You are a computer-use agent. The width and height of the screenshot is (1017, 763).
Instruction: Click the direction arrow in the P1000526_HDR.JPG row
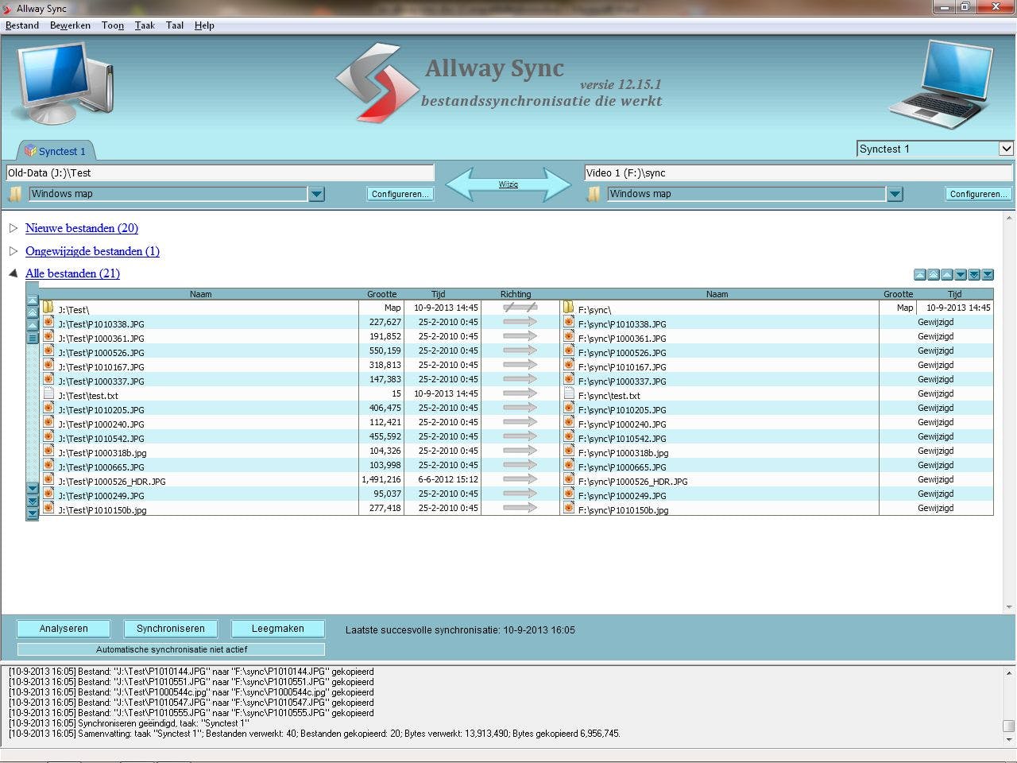coord(520,479)
